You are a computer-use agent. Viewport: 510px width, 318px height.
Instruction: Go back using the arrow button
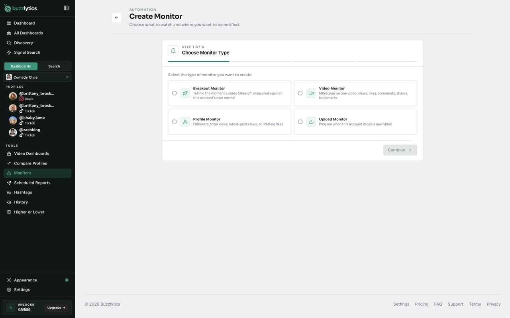point(116,17)
